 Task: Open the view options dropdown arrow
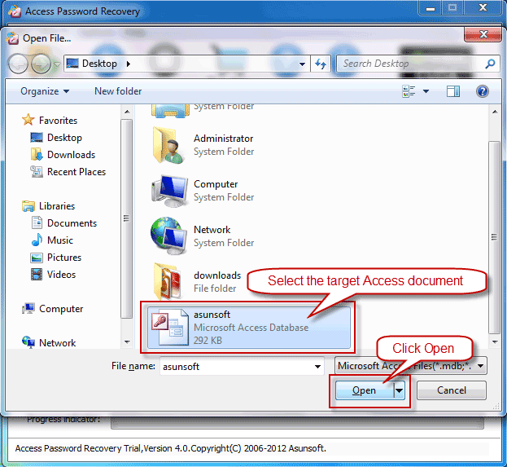426,91
